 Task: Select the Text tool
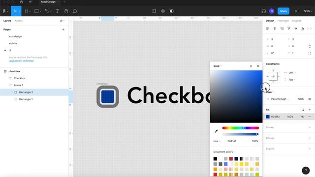(x=57, y=11)
